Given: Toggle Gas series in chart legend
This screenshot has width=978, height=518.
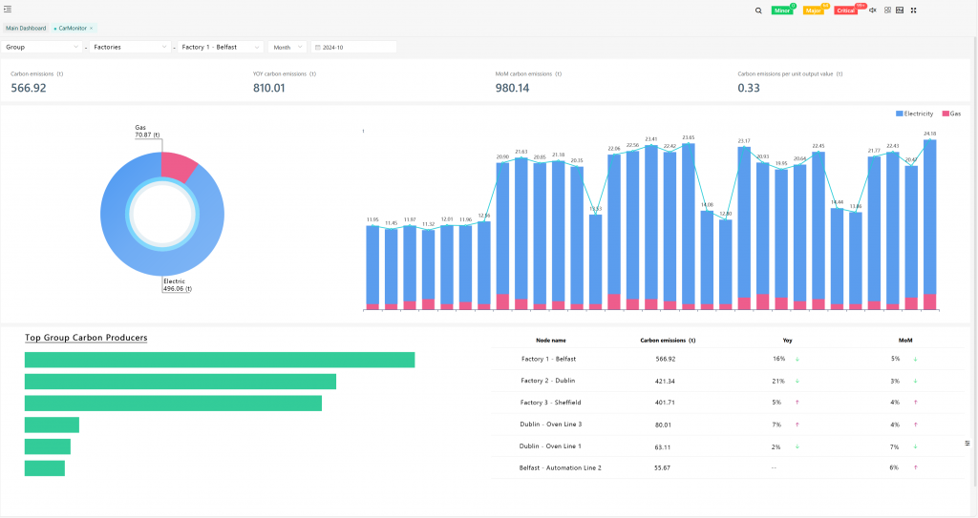Looking at the screenshot, I should coord(951,114).
